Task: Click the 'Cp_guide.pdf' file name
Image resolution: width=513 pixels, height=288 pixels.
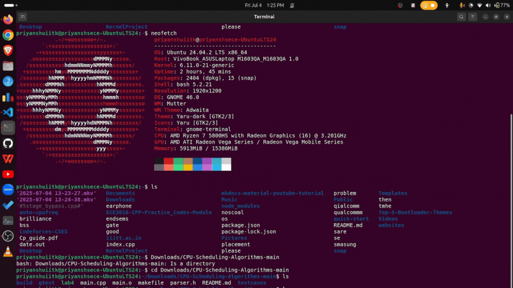Action: (38, 238)
